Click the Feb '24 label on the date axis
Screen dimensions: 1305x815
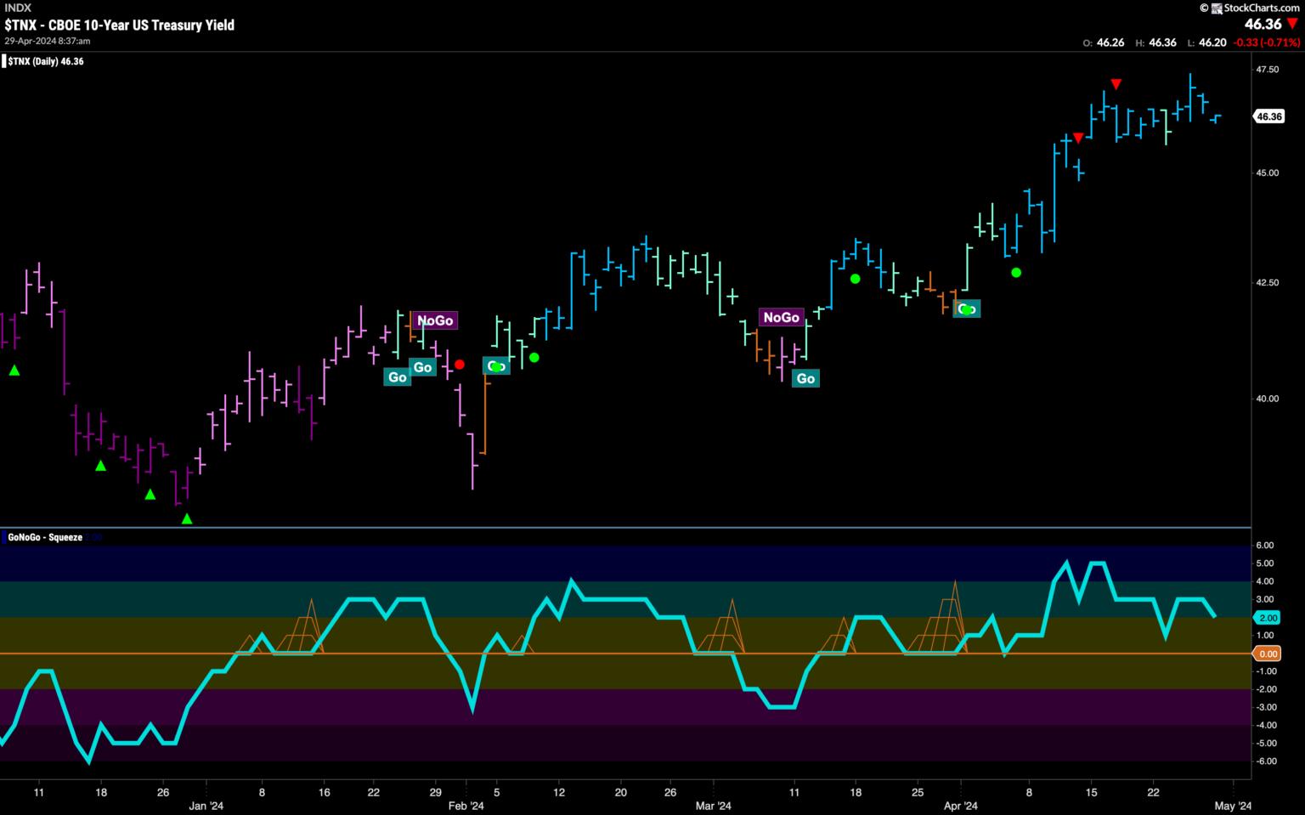[466, 806]
